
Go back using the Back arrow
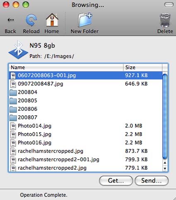click(11, 20)
